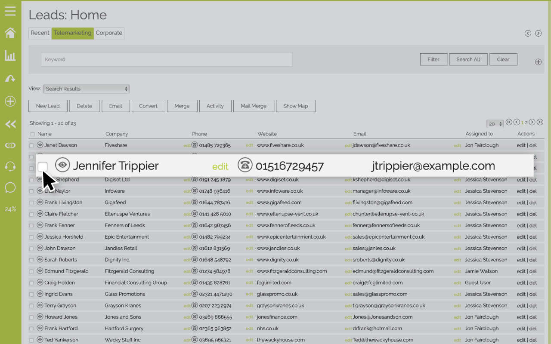The image size is (551, 344).
Task: Type a search term in the Keyword field
Action: (x=167, y=59)
